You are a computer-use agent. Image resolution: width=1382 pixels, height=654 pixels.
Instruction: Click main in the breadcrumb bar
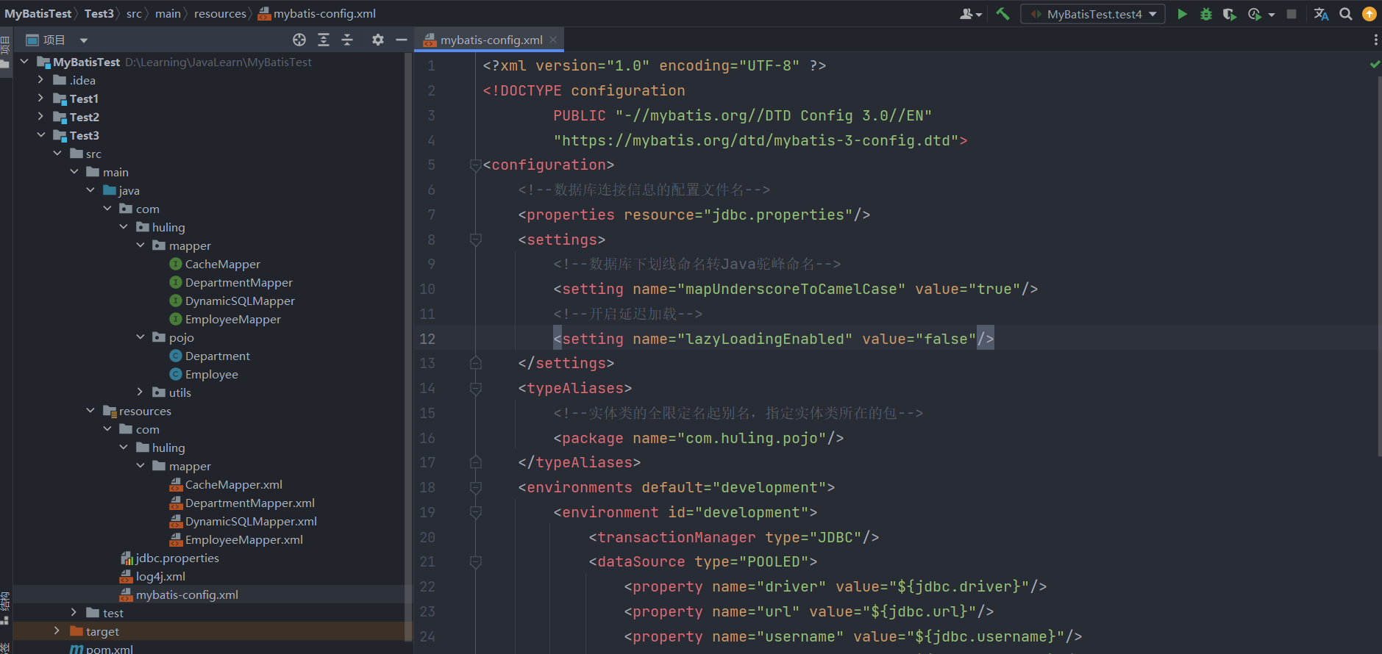coord(168,13)
